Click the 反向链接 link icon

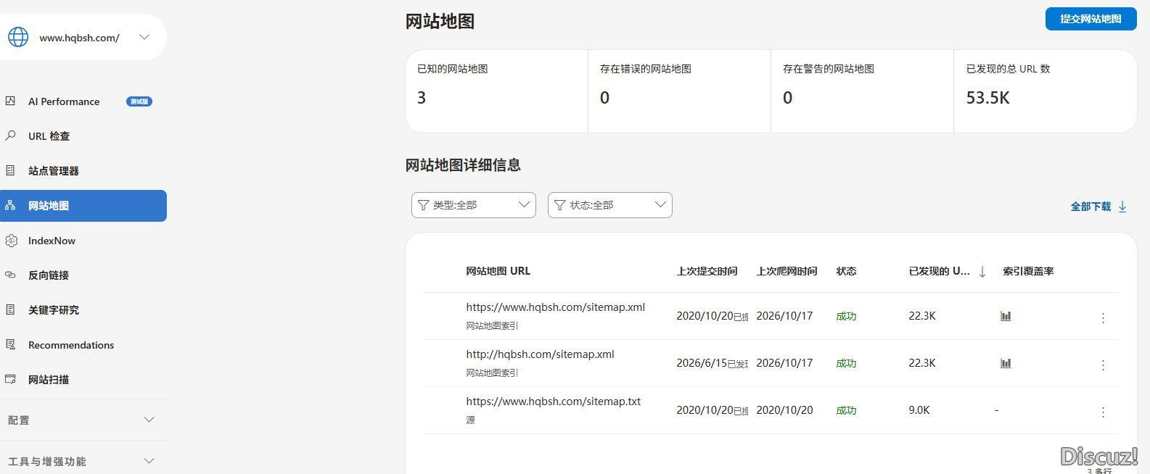pos(10,275)
